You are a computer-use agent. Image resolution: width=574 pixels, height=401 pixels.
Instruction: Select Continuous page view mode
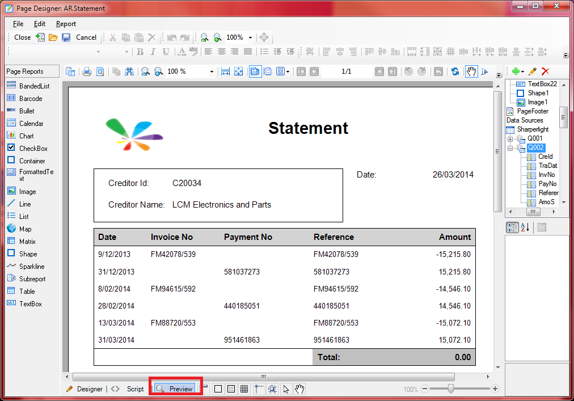(268, 72)
